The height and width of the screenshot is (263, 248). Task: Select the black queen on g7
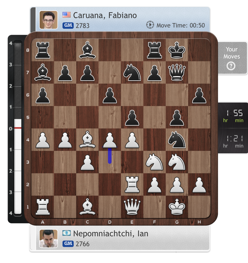[x=177, y=72]
